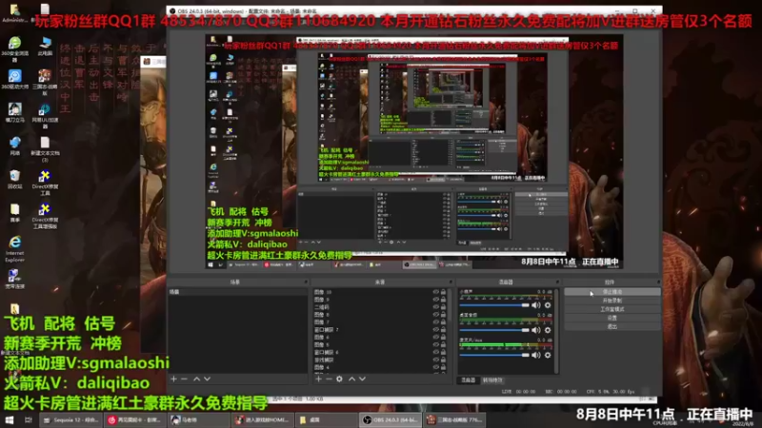762x428 pixels.
Task: Open the 麦克风/Aux channel gear settings
Action: tap(548, 355)
